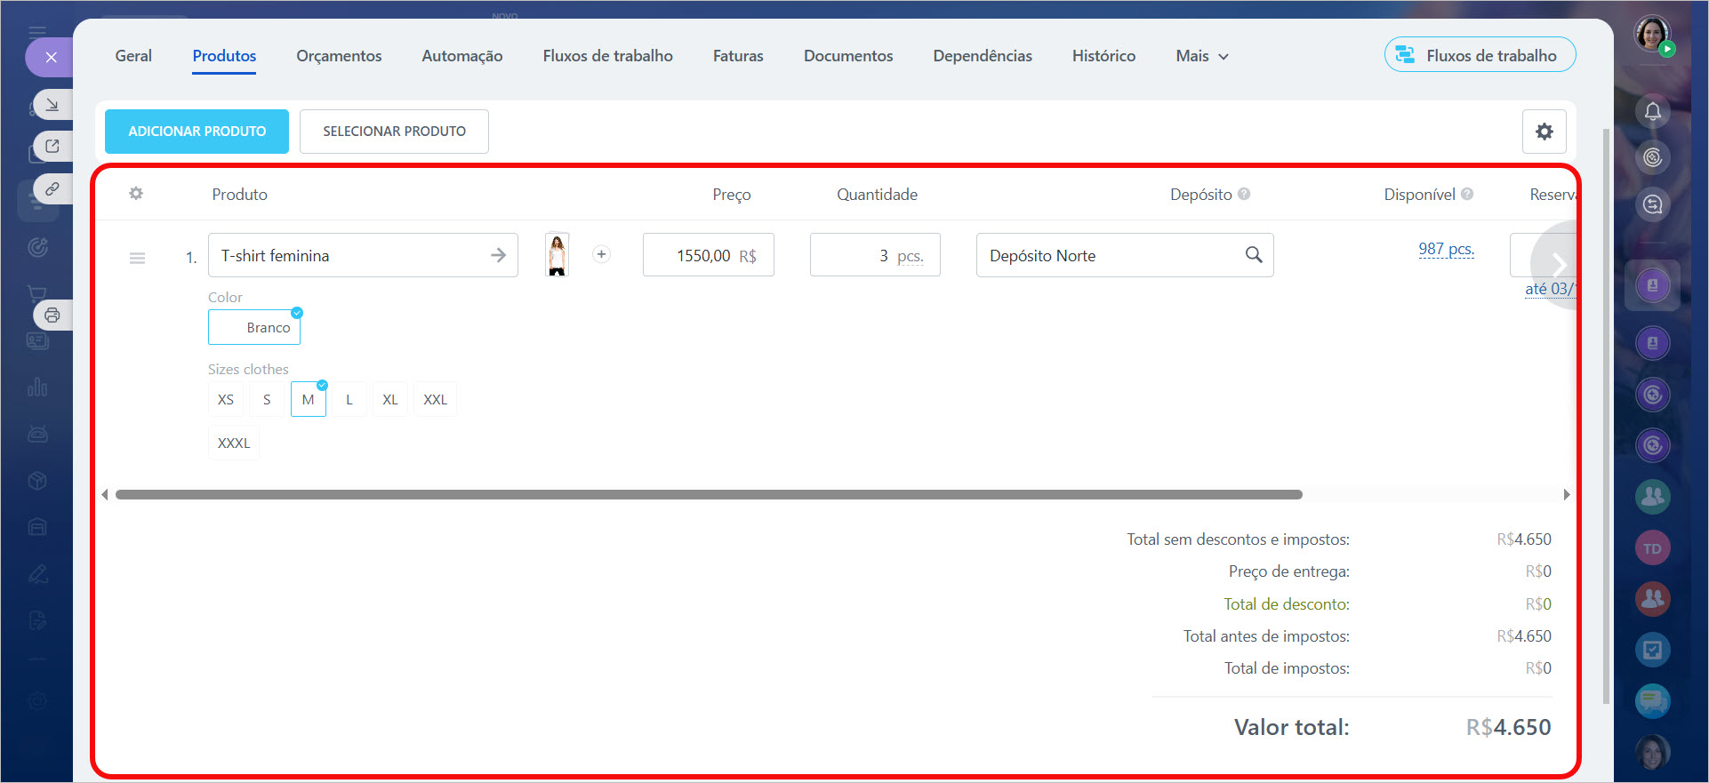Click the copy link icon in left panel

coord(52,188)
